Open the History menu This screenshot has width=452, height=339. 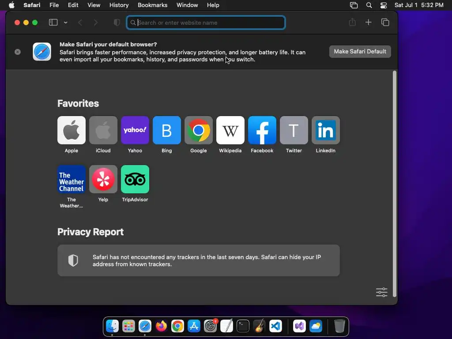119,5
